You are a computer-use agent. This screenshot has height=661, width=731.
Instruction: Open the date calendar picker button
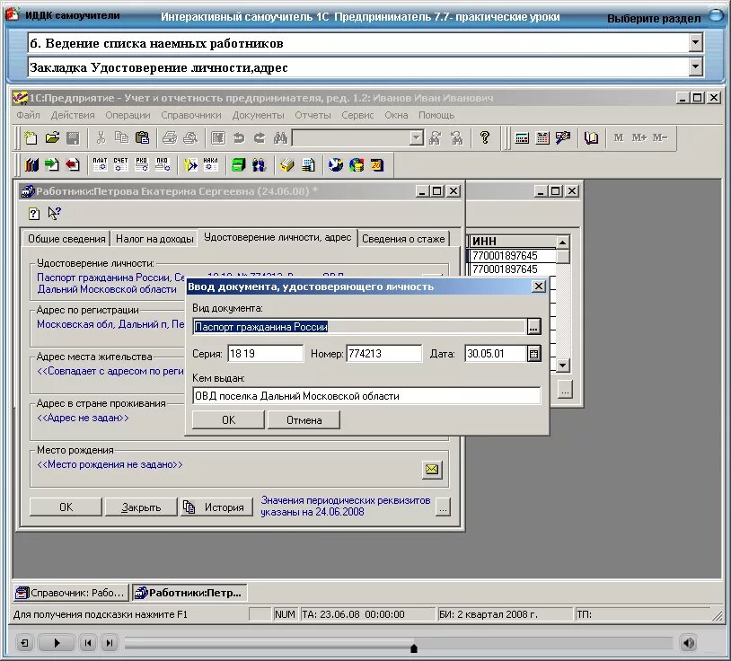(533, 354)
